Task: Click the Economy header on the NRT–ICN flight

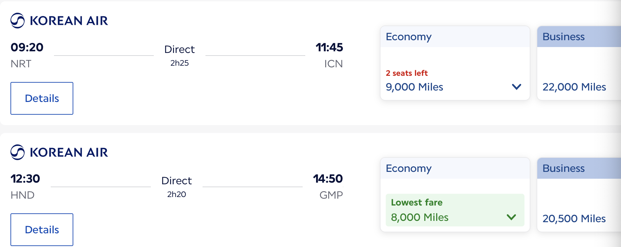Action: 409,37
